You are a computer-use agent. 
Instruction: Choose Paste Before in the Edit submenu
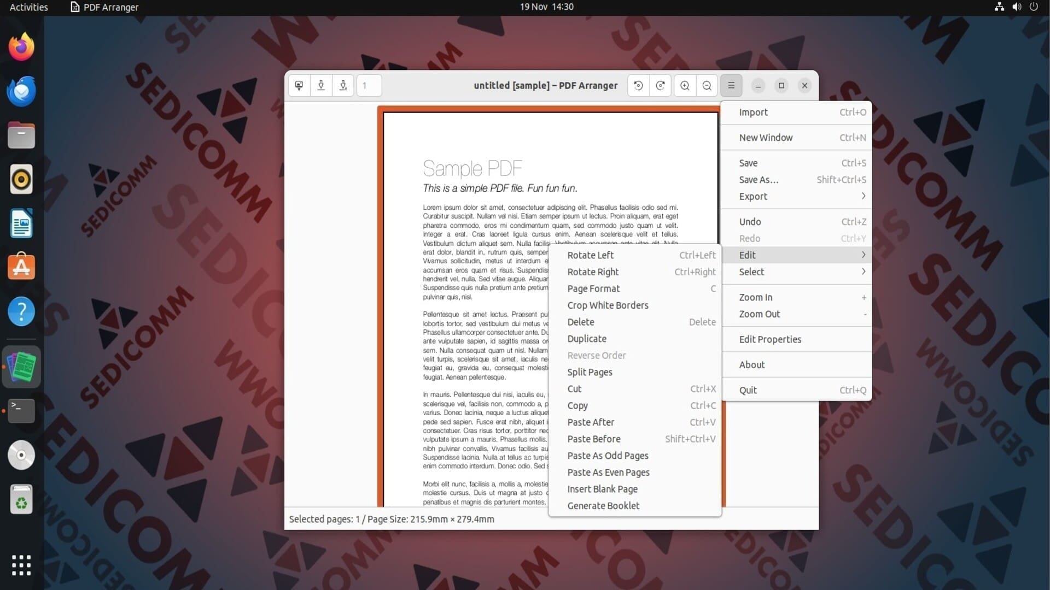pos(635,439)
